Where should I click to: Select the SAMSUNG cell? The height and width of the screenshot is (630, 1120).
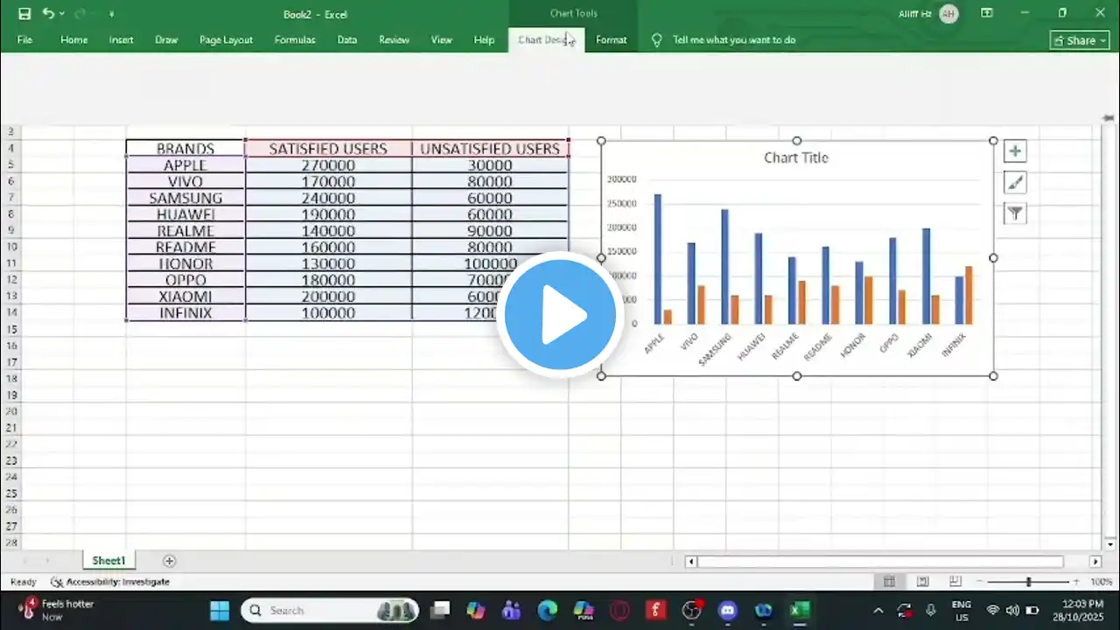coord(185,199)
